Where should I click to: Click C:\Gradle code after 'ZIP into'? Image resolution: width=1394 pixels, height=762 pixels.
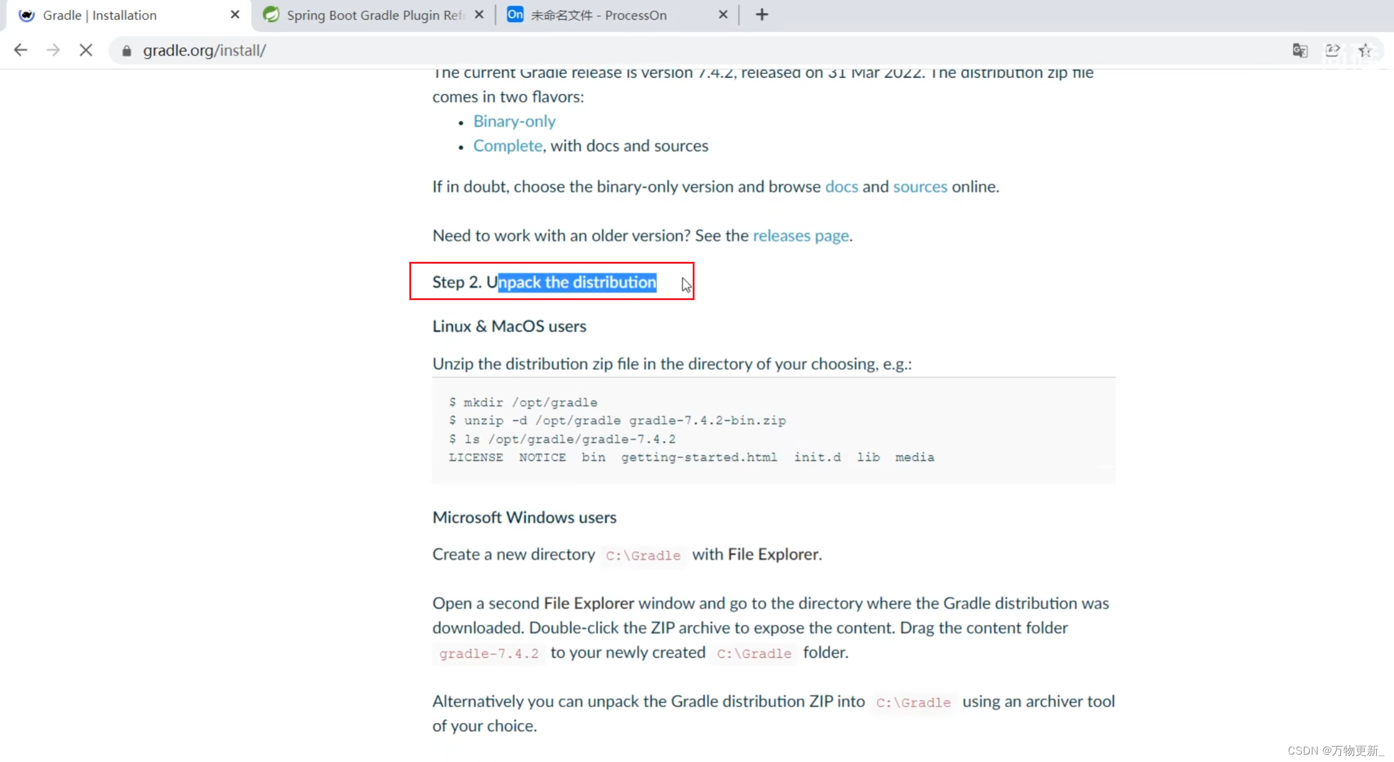[913, 702]
